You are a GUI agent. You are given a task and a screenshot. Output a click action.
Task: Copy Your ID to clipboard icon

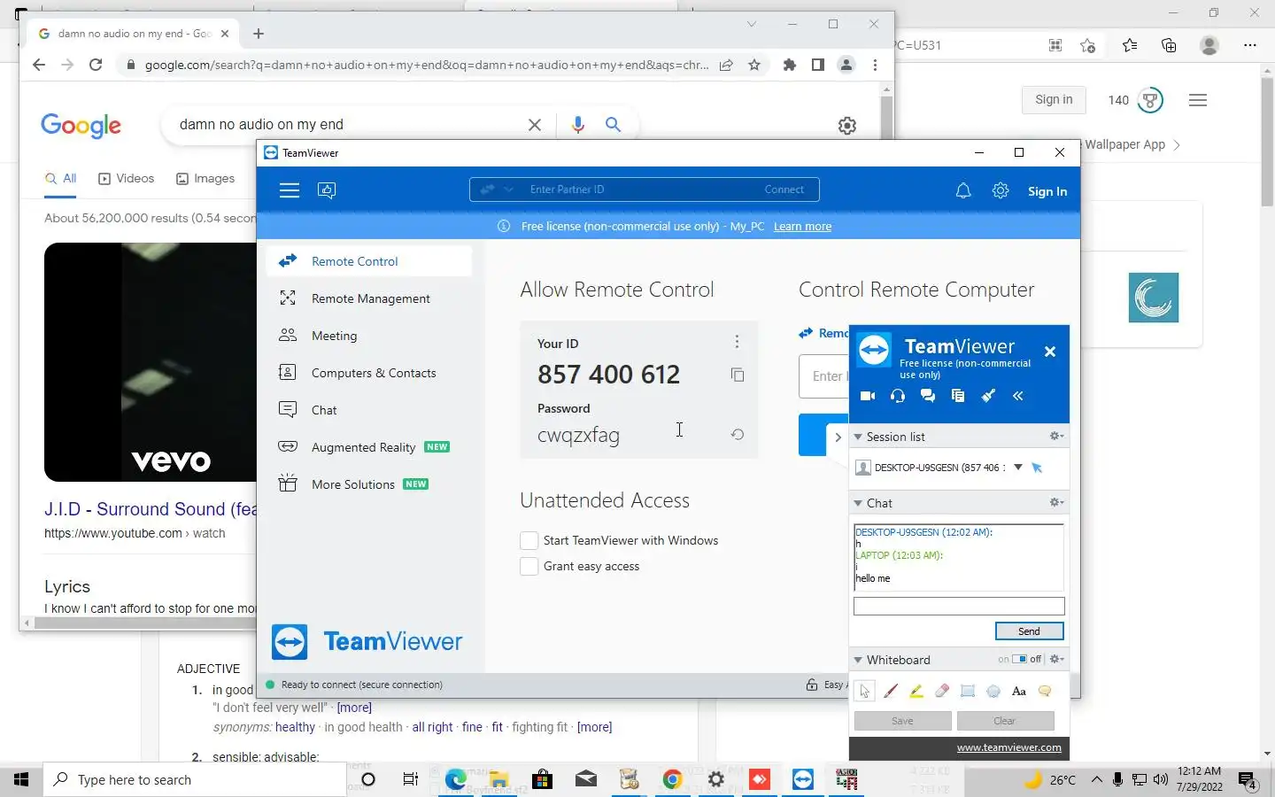[x=737, y=375]
